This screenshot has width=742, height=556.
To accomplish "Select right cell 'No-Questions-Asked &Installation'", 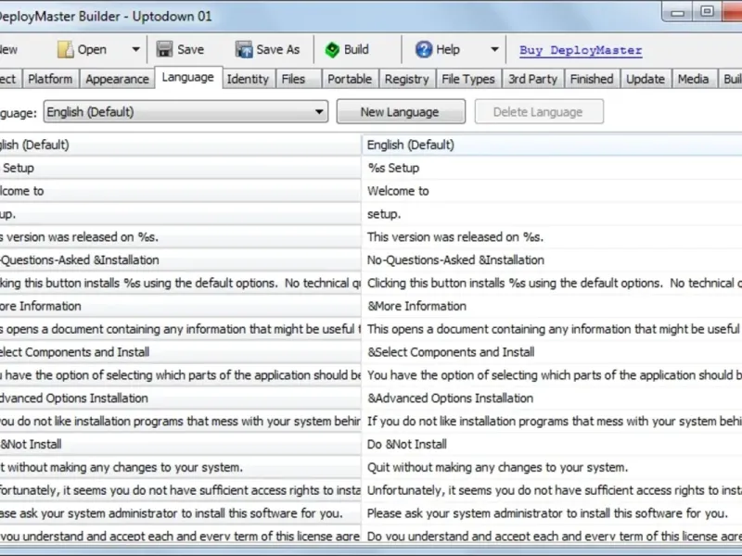I will pos(552,260).
